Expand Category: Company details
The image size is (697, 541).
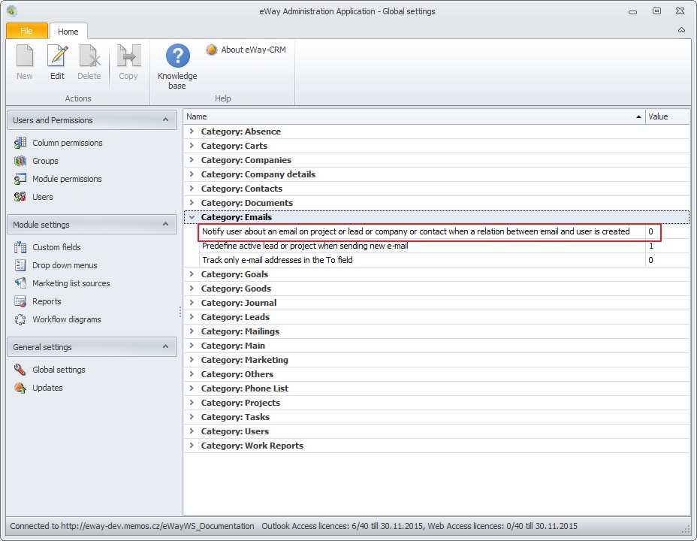pos(192,174)
